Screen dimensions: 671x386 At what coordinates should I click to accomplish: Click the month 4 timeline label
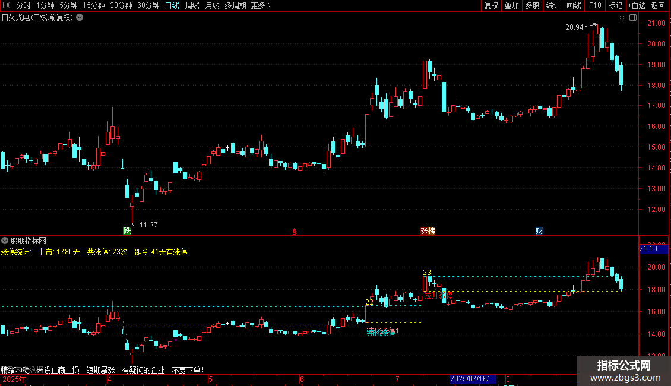(109, 379)
